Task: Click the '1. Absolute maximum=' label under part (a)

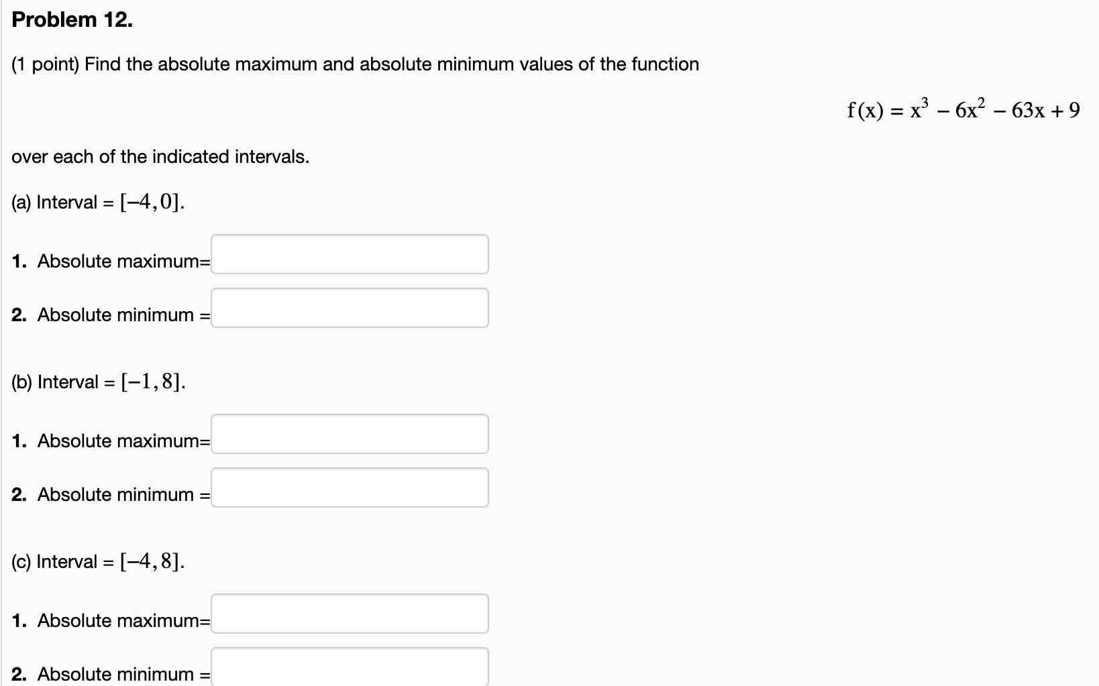Action: pos(109,262)
